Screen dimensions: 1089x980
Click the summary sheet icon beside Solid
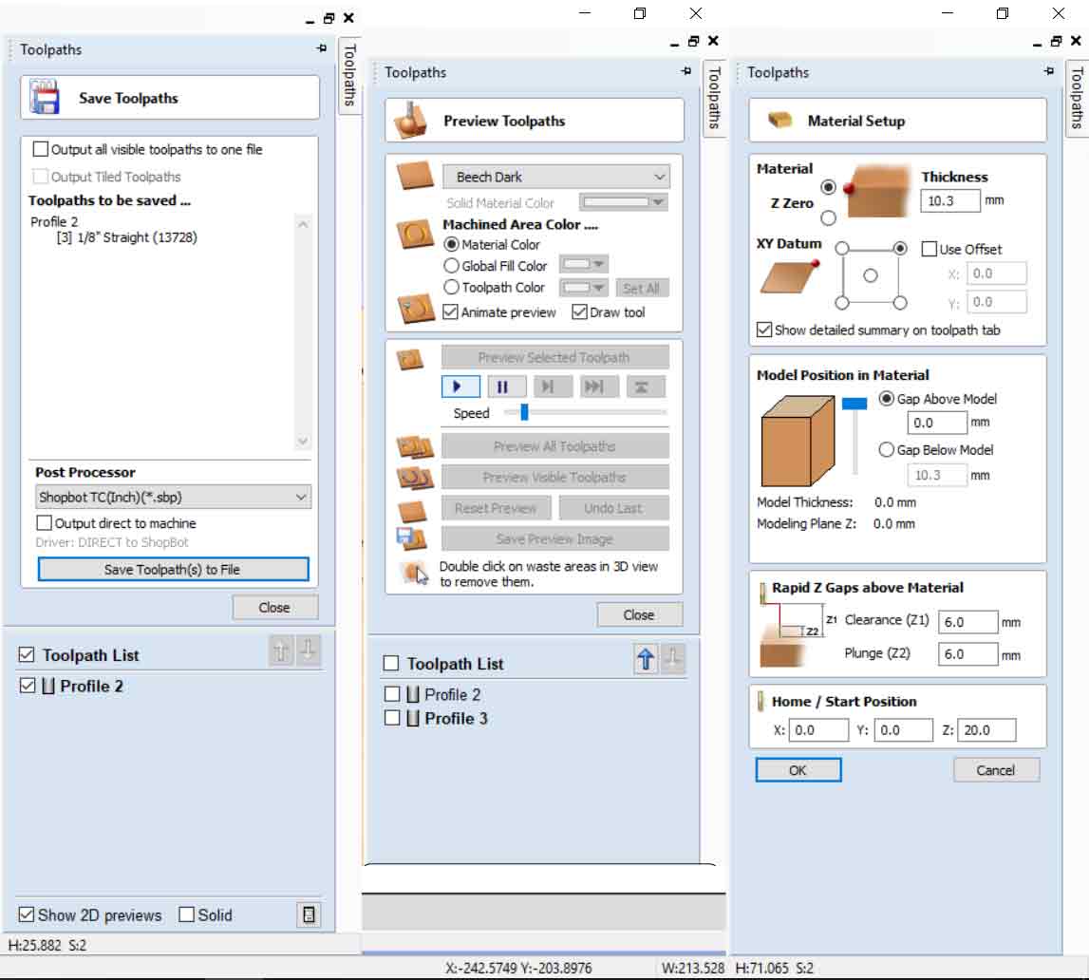[x=310, y=915]
